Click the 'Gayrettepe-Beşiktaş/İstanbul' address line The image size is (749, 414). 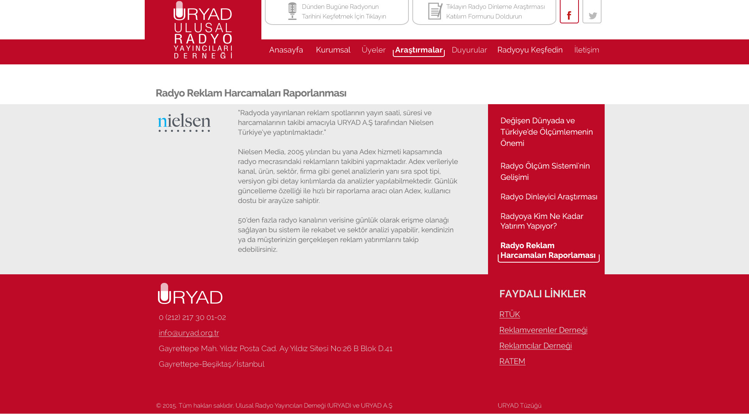pyautogui.click(x=211, y=364)
